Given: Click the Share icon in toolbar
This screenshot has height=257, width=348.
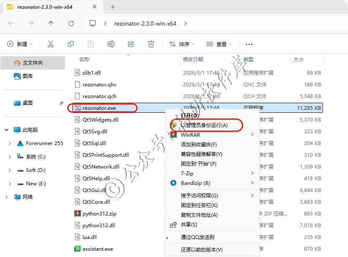Looking at the screenshot, I should click(x=131, y=44).
